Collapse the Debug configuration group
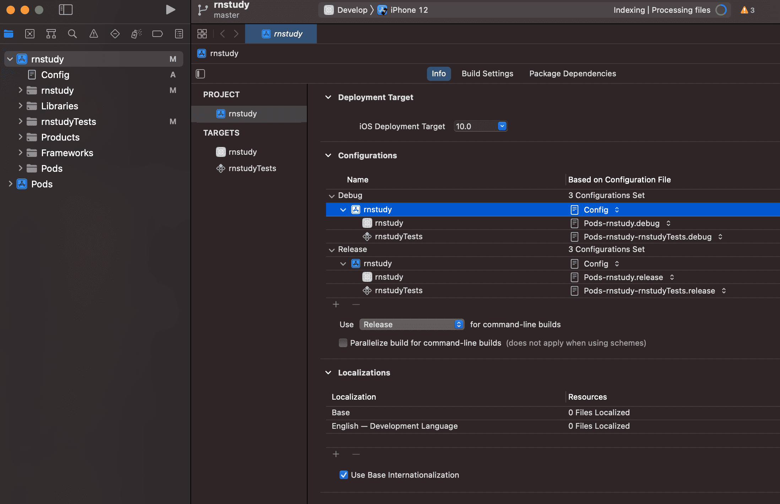The height and width of the screenshot is (504, 780). 332,196
